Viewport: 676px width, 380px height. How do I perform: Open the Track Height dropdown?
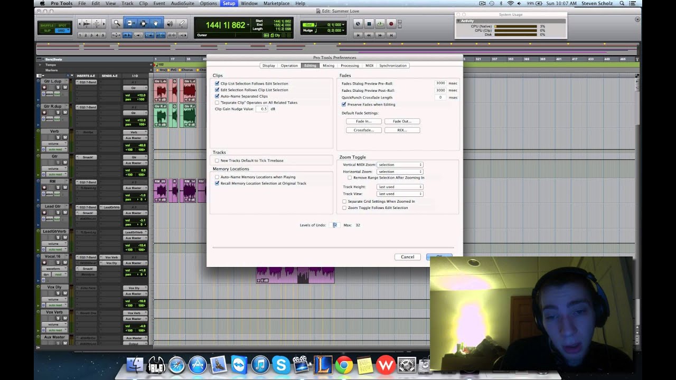pos(400,187)
